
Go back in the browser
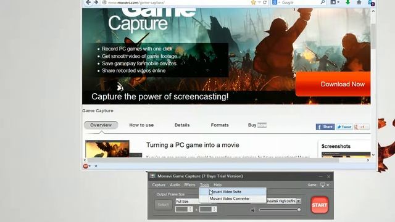pyautogui.click(x=88, y=2)
